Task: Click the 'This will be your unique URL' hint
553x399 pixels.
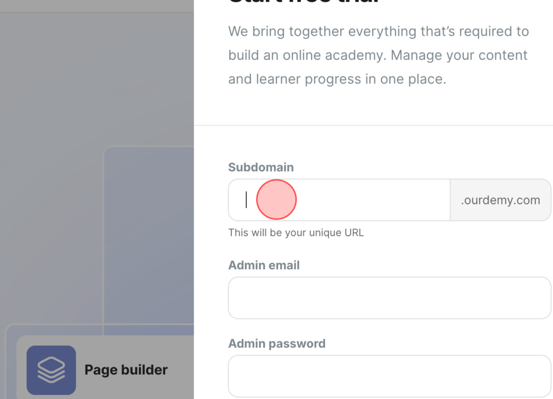Action: point(296,233)
